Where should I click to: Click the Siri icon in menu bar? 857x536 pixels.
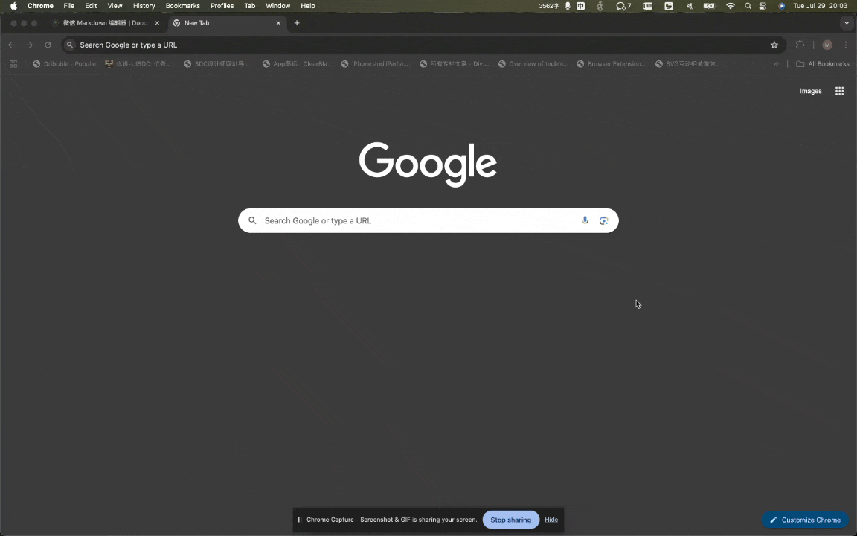tap(782, 5)
